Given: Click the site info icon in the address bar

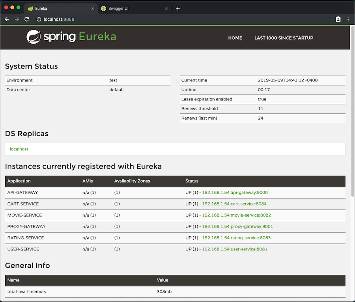Looking at the screenshot, I should (x=39, y=19).
